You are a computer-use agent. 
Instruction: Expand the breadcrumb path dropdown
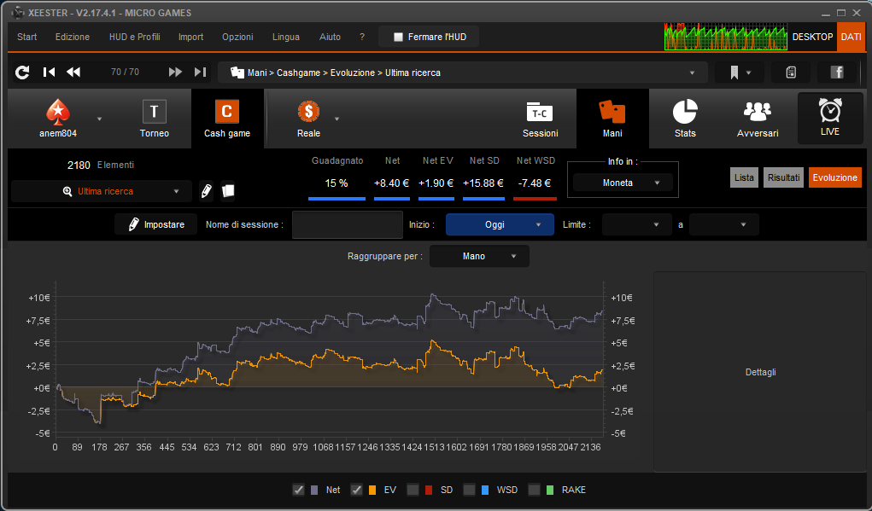coord(692,73)
